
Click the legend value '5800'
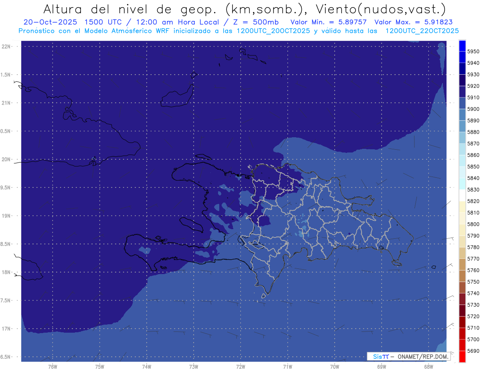click(x=473, y=224)
